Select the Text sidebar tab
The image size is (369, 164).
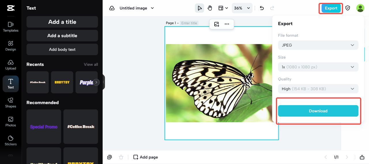[x=11, y=84]
